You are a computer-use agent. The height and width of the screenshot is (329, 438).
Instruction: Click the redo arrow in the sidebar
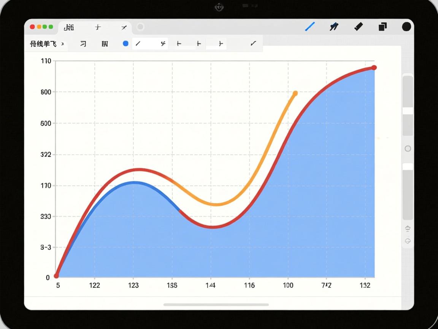[x=408, y=241]
